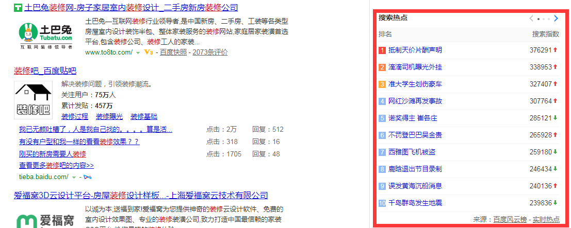Click the V3 credibility badge icon
Image resolution: width=571 pixels, height=228 pixels.
(x=148, y=52)
